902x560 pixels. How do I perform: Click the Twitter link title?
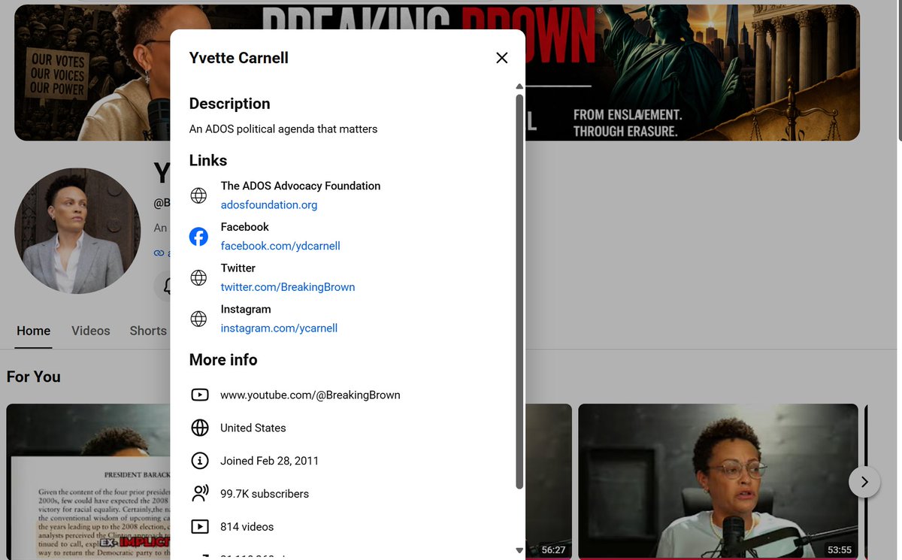pos(238,268)
